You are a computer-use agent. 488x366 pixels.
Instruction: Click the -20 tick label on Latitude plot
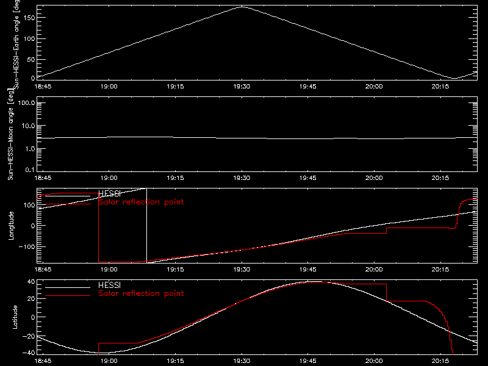[29, 337]
